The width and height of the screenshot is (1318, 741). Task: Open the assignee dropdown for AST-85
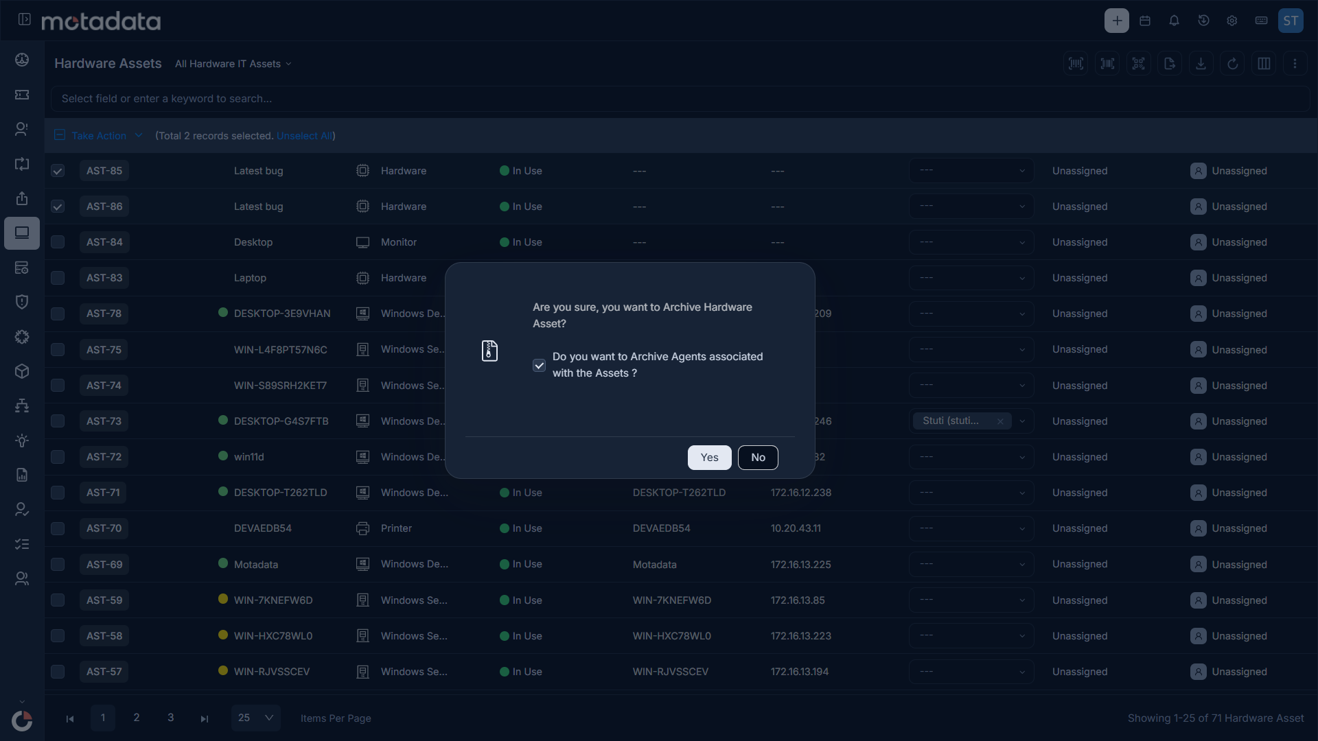971,171
